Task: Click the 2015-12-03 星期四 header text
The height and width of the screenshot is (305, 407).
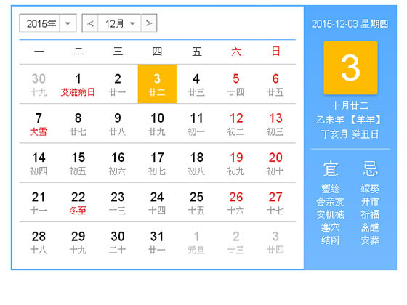Action: pos(350,24)
